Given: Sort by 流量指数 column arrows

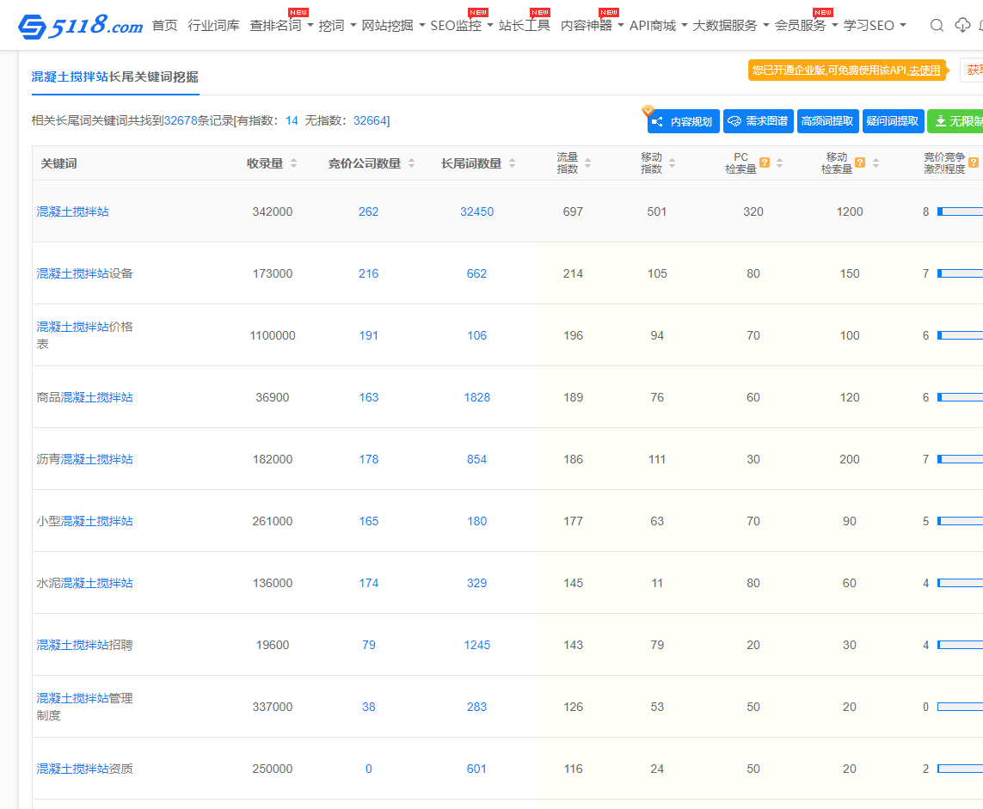Looking at the screenshot, I should point(587,163).
